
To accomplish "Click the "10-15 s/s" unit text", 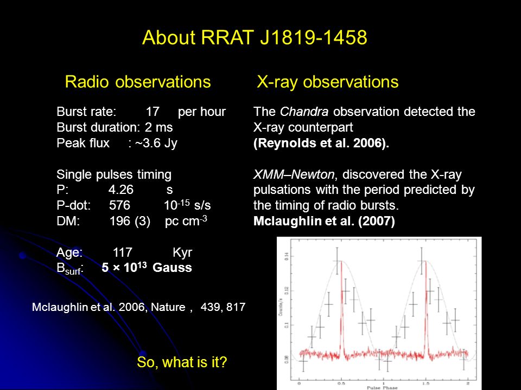I will click(x=187, y=205).
